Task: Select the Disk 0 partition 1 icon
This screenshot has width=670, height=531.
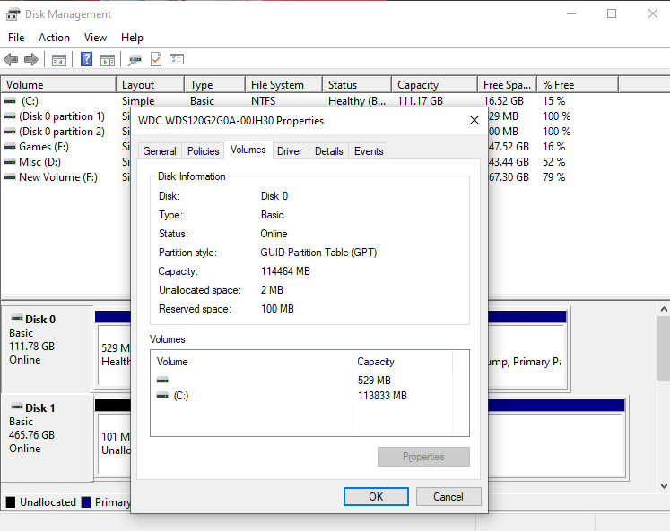Action: pos(10,116)
